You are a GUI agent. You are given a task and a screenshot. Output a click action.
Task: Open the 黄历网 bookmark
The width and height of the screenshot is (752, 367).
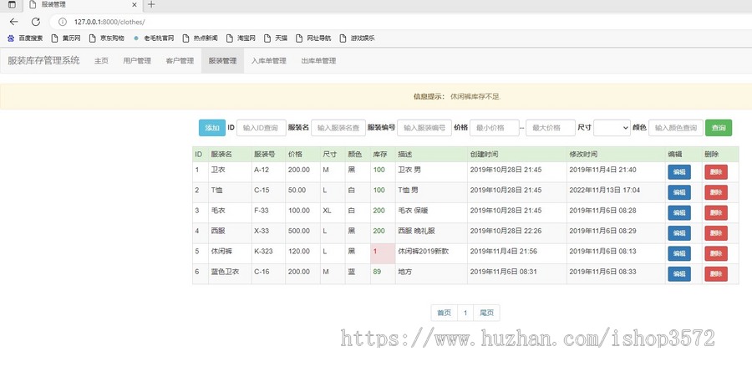click(66, 38)
